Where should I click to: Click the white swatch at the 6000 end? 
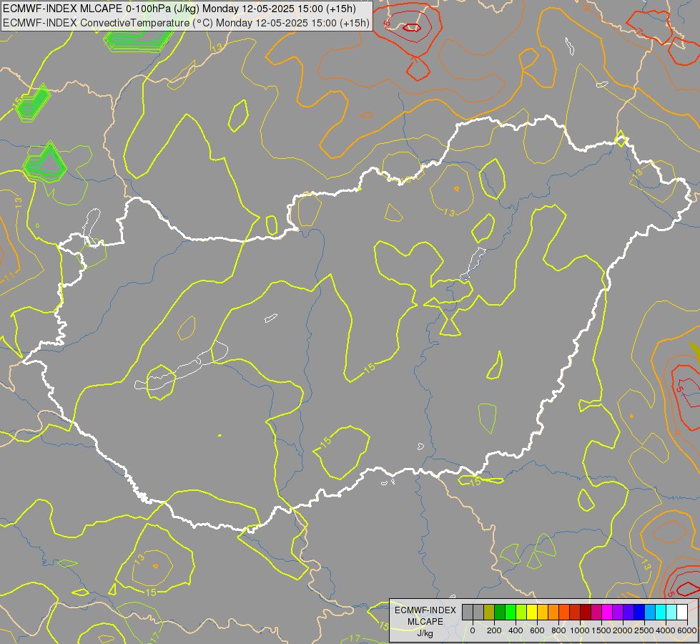pyautogui.click(x=682, y=612)
